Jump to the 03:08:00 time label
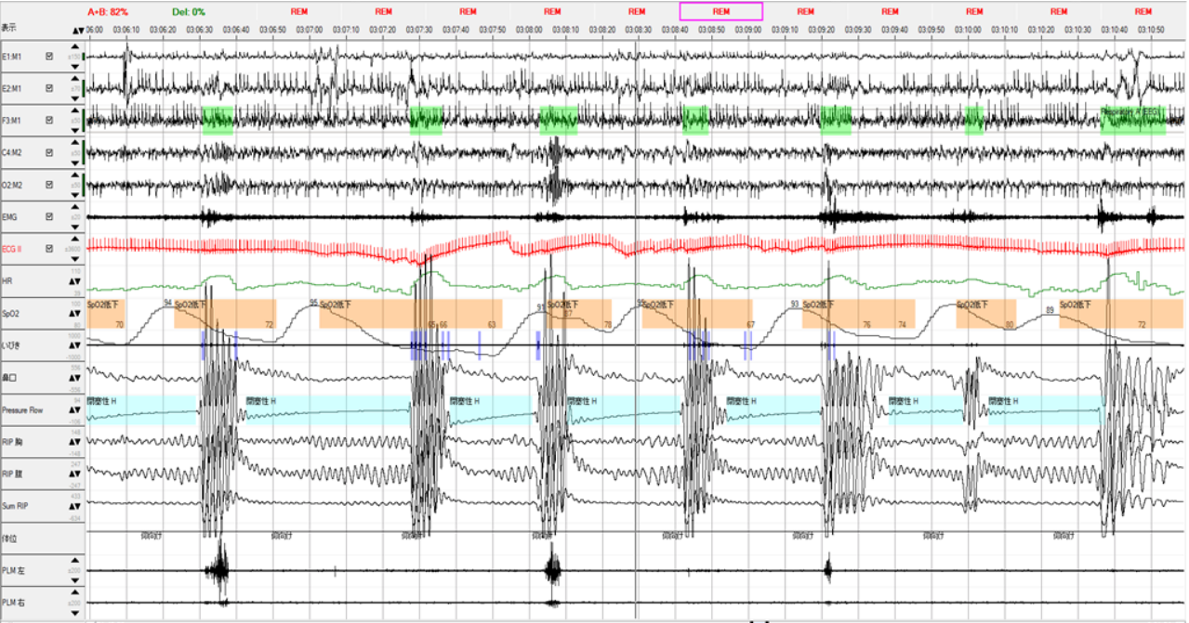The height and width of the screenshot is (623, 1189). [x=529, y=30]
